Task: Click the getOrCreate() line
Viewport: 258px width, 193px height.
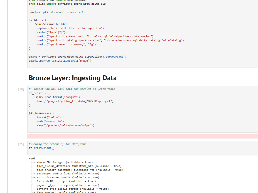Action: pos(77,57)
